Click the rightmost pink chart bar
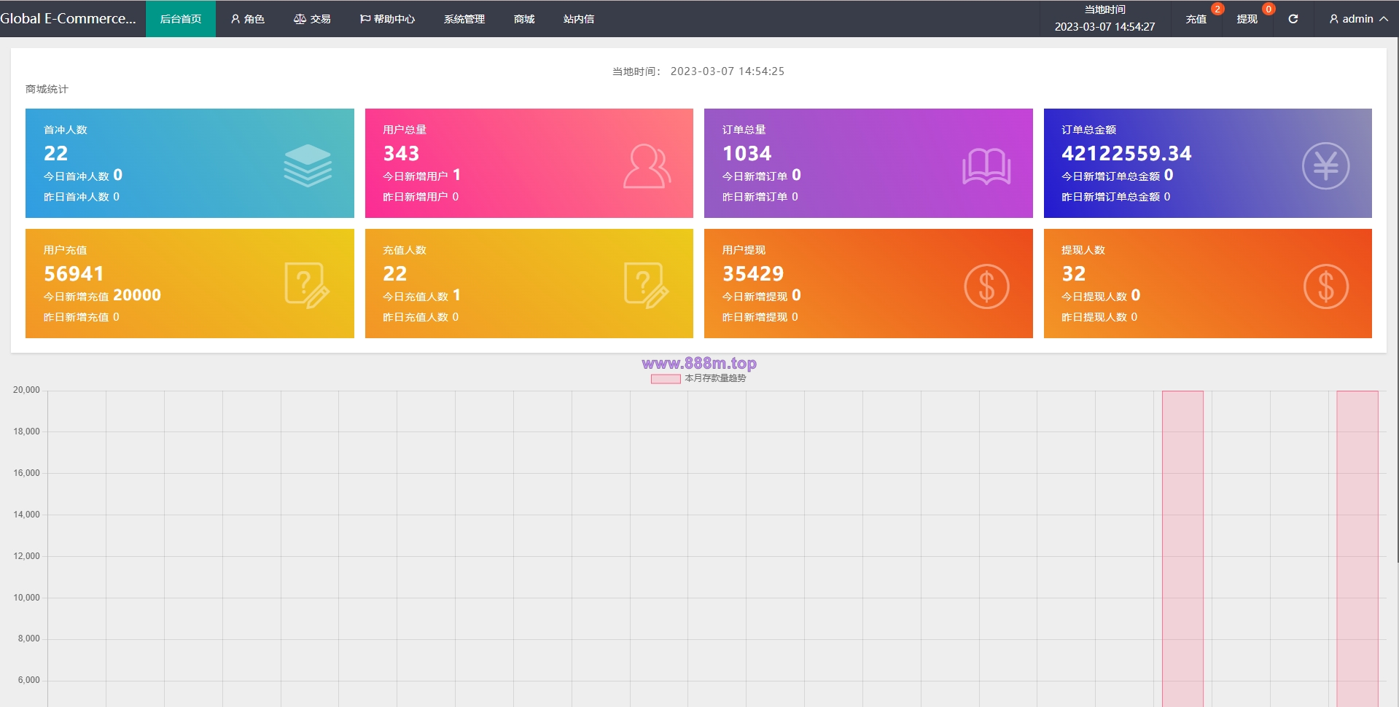The image size is (1399, 707). [1357, 549]
